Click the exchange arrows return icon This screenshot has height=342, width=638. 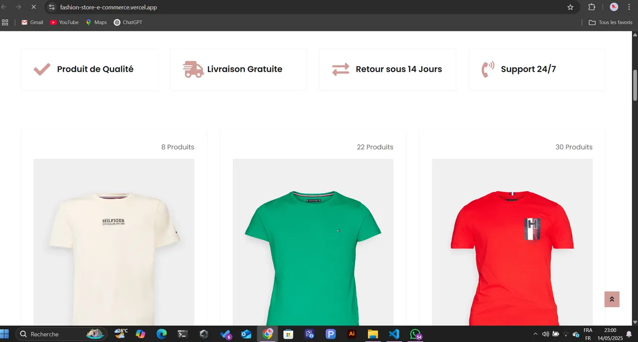(x=341, y=69)
